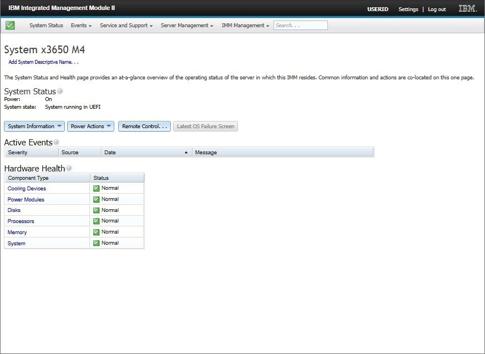
Task: Click green status icon for Cooling Devices
Action: coord(96,188)
